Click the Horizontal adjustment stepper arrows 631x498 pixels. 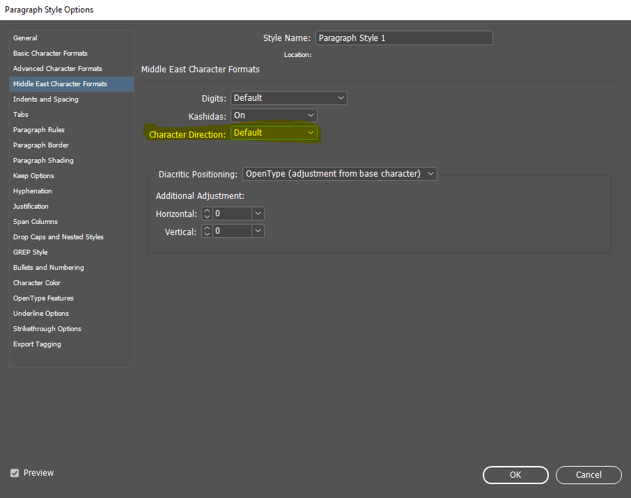click(207, 214)
